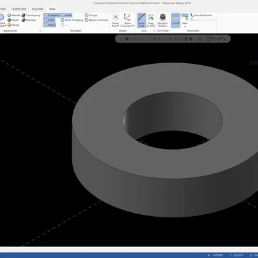Image resolution: width=258 pixels, height=258 pixels.
Task: Click the Show Gnomons icon
Action: click(x=127, y=17)
